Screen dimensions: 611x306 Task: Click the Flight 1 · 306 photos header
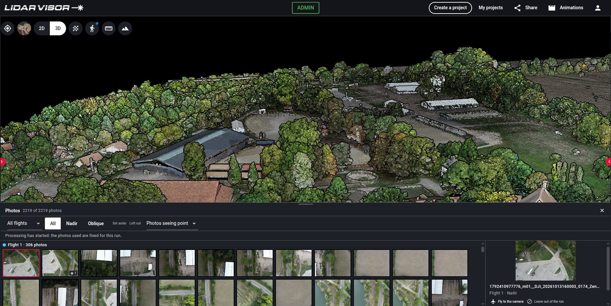tap(27, 245)
